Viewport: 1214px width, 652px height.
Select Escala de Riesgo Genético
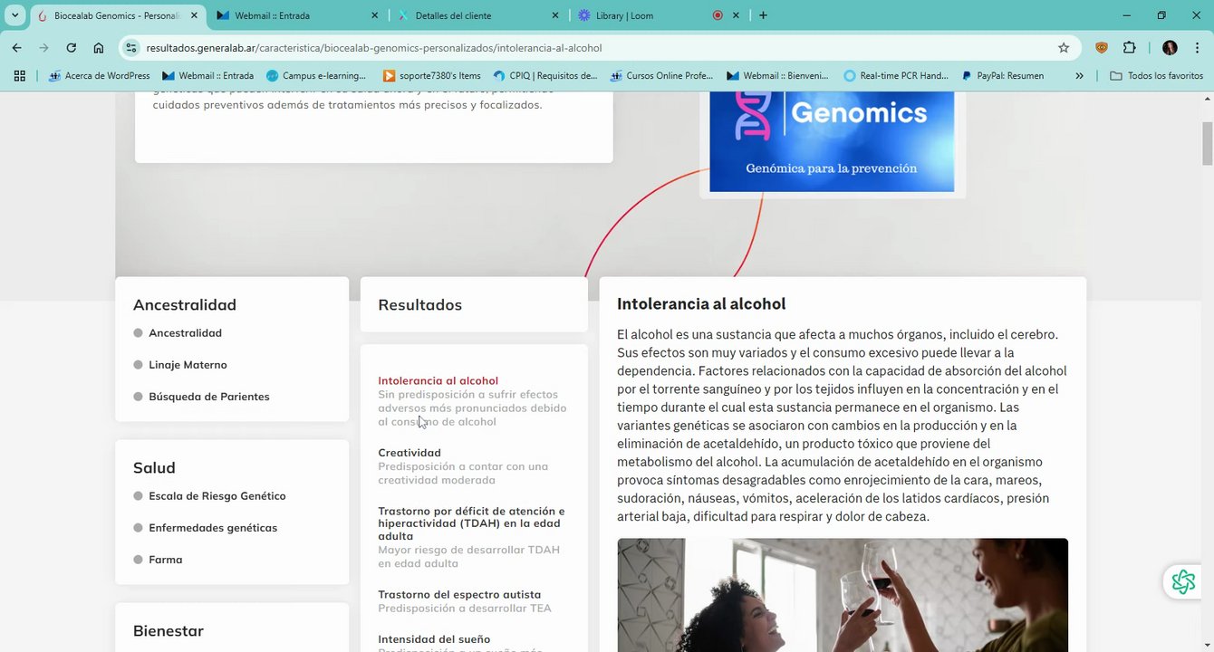tap(217, 496)
